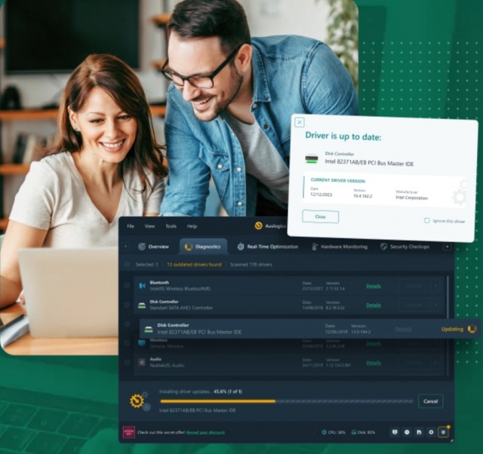
Task: Click the shield icon in bottom toolbar
Action: pyautogui.click(x=395, y=432)
